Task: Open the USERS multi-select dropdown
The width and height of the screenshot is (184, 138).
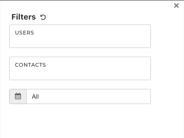Action: [x=80, y=36]
